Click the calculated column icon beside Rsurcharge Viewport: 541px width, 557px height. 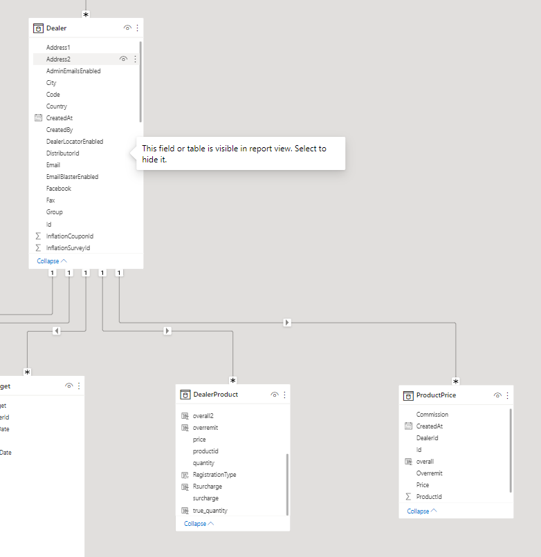tap(185, 487)
